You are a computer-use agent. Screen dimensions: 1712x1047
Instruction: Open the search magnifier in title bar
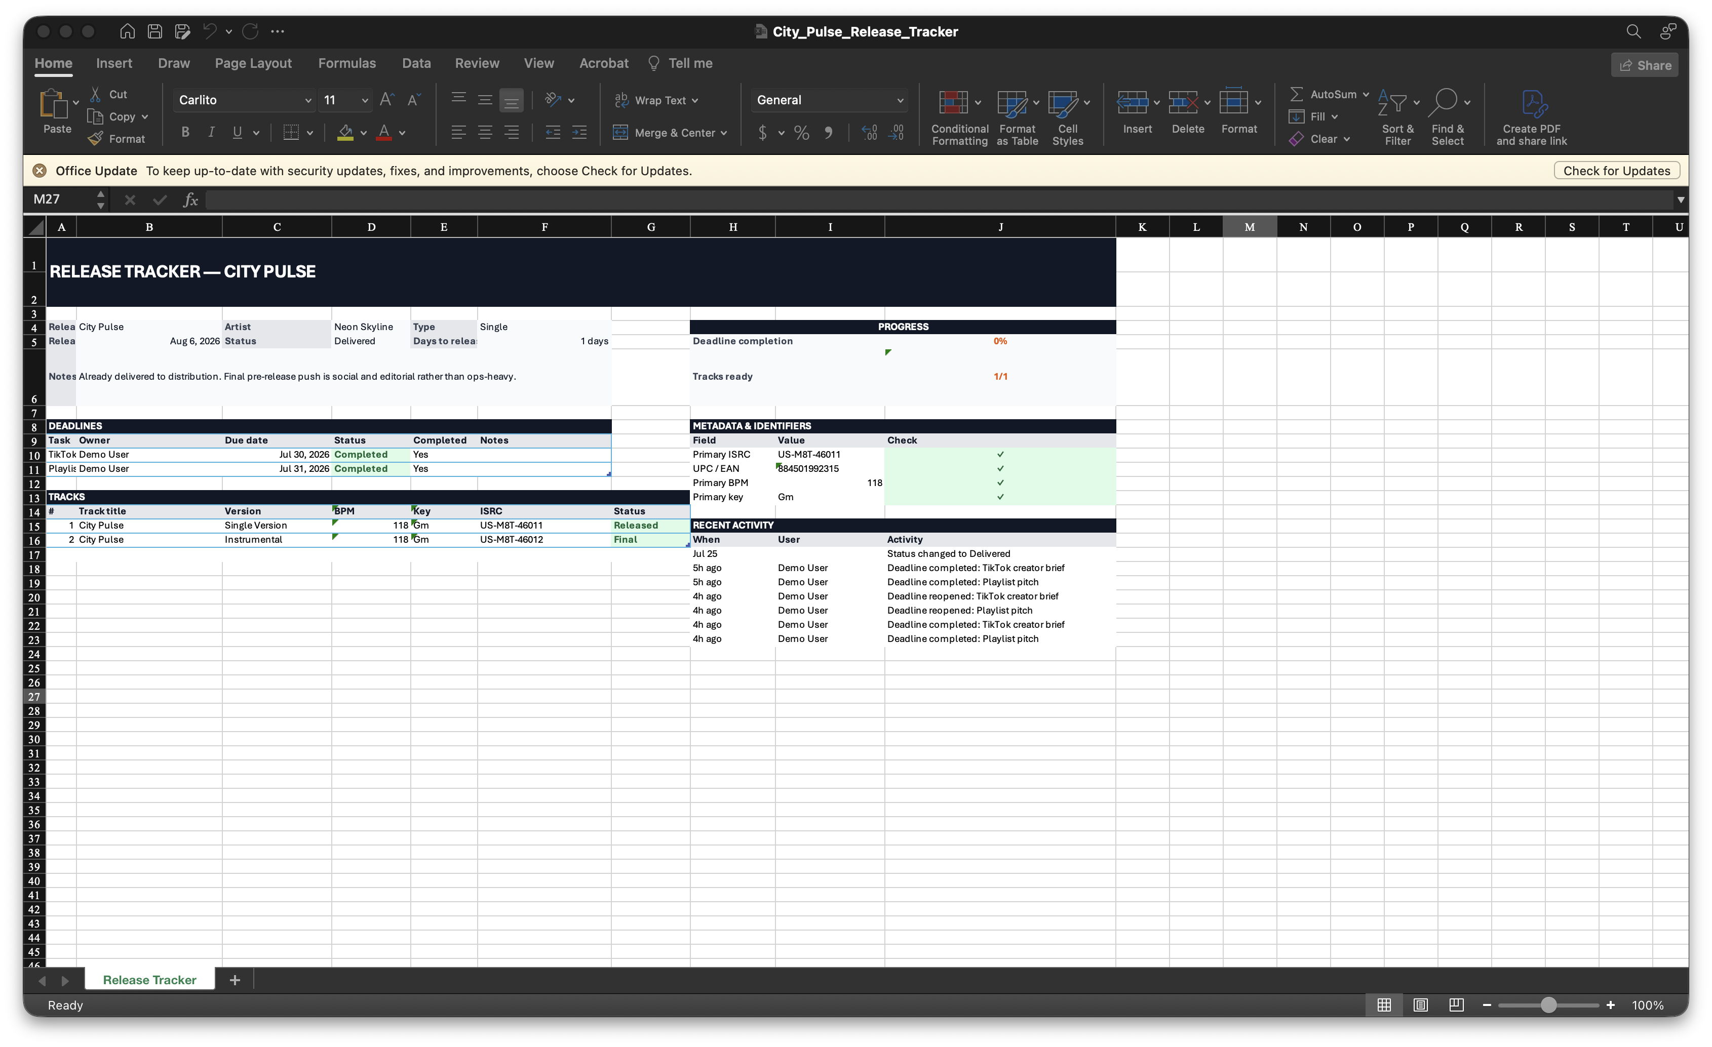coord(1633,31)
